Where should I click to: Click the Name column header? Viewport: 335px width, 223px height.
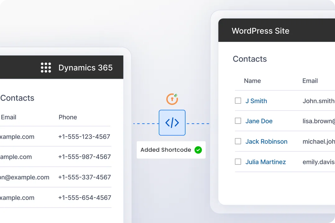pos(252,81)
